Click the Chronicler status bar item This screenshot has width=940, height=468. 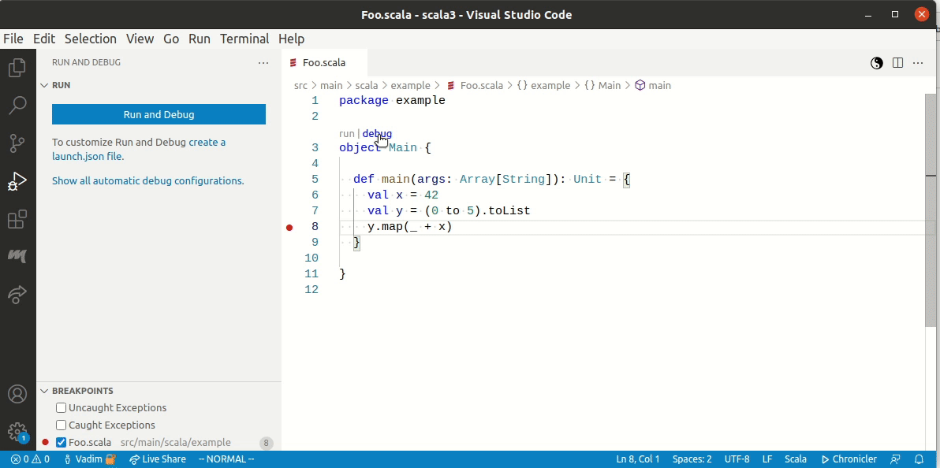point(847,459)
